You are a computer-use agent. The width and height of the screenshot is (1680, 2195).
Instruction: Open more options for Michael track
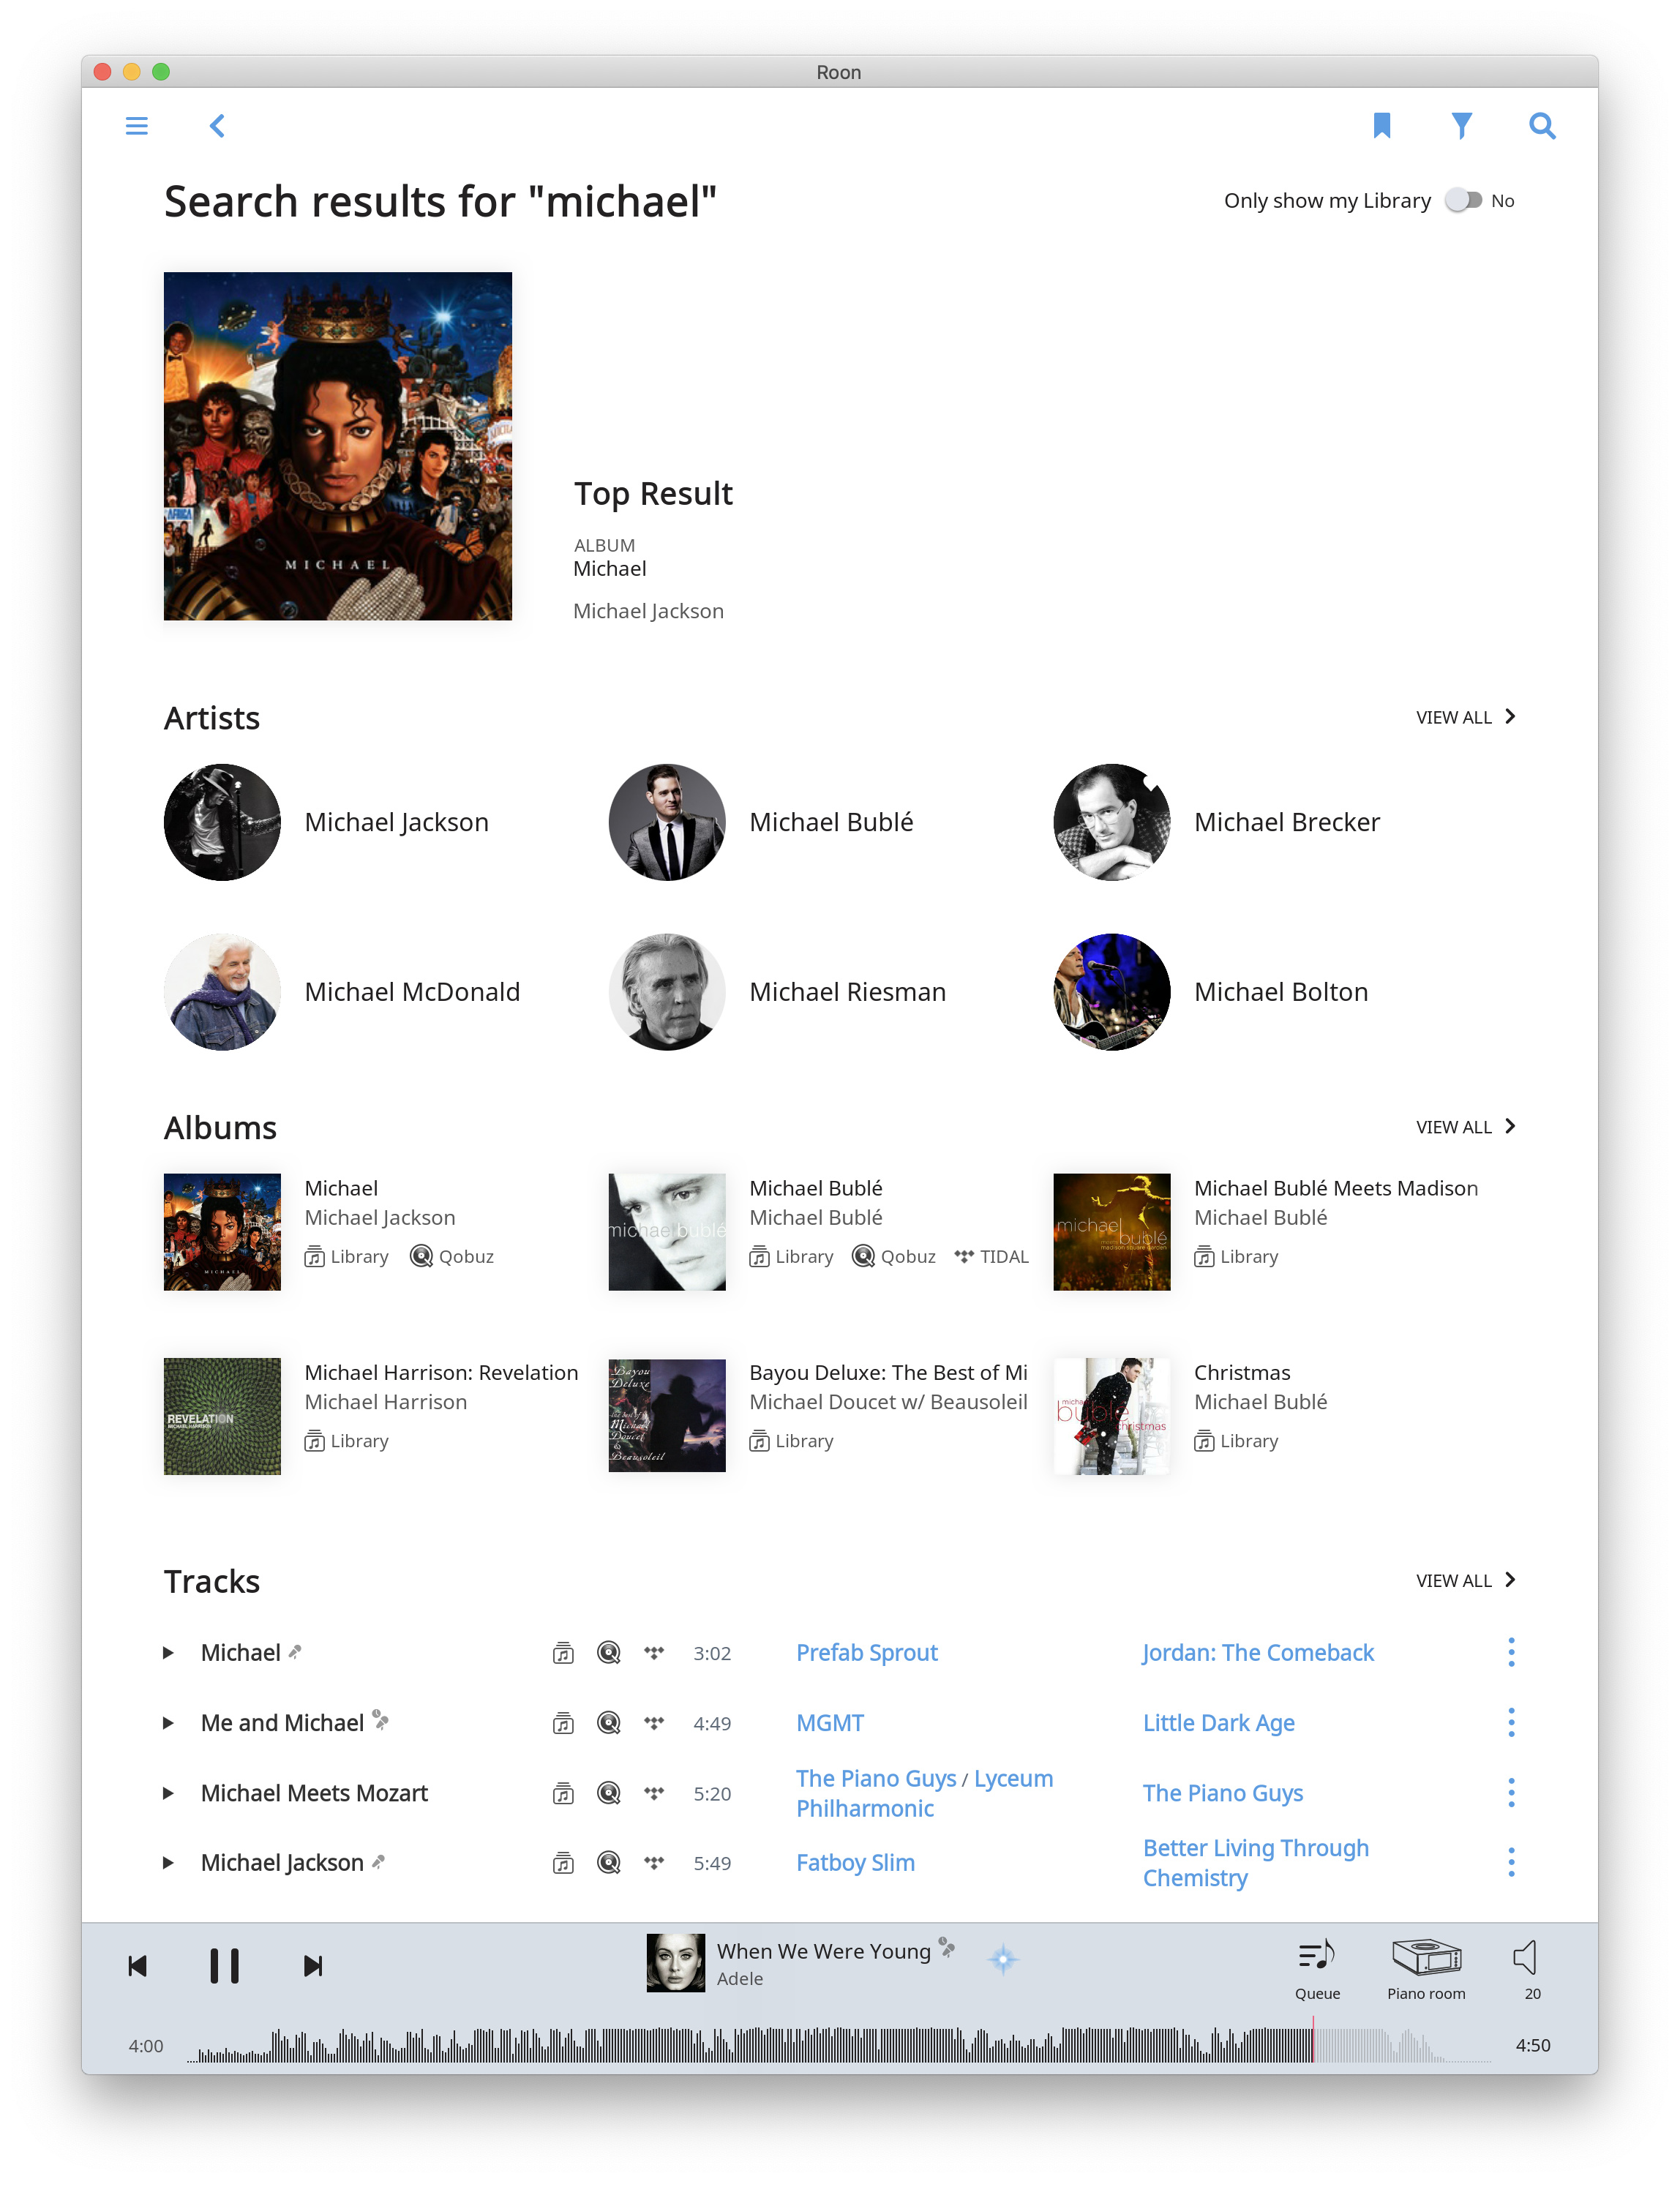point(1511,1653)
